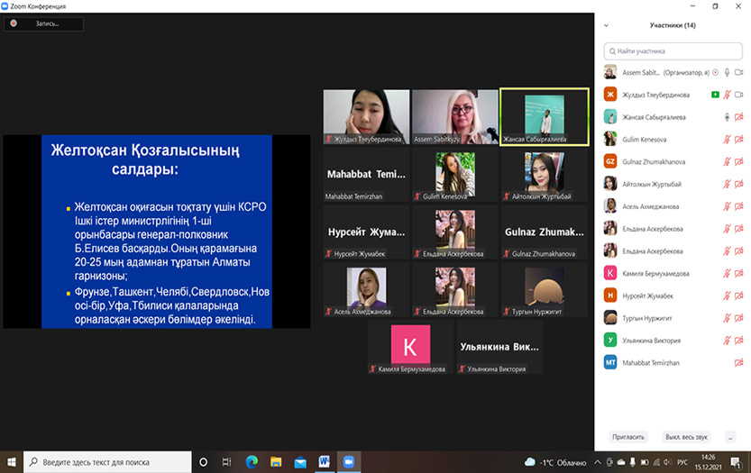Click Жансая Сабыргалиева's microphone icon
This screenshot has width=751, height=473.
(x=727, y=116)
